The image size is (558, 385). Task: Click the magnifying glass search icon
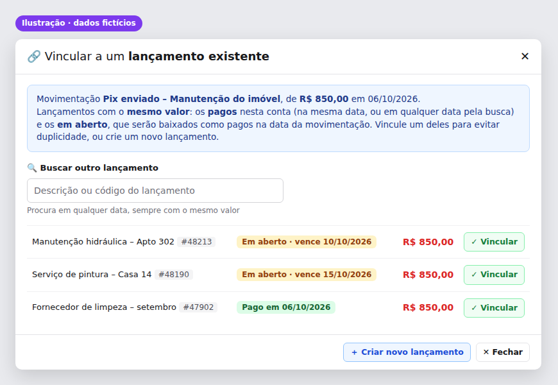pyautogui.click(x=32, y=167)
